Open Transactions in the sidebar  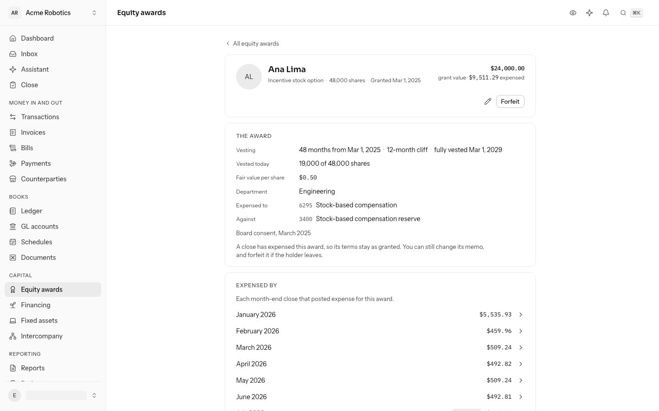[53, 117]
